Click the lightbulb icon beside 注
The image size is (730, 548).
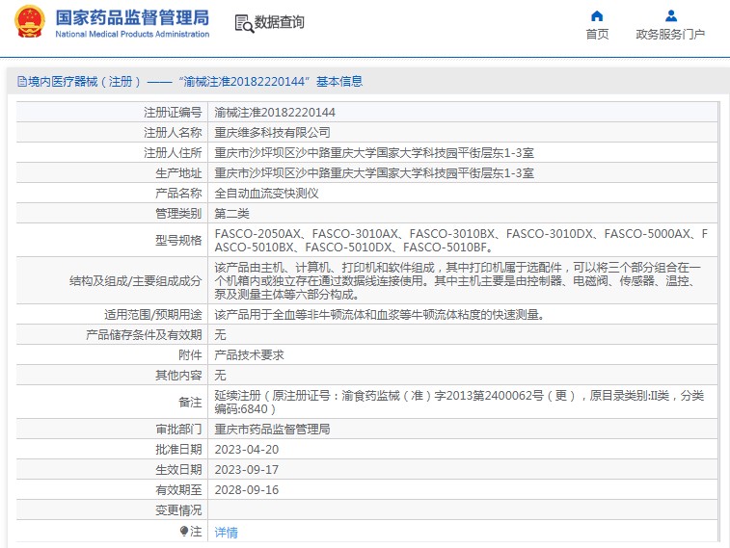pyautogui.click(x=184, y=531)
